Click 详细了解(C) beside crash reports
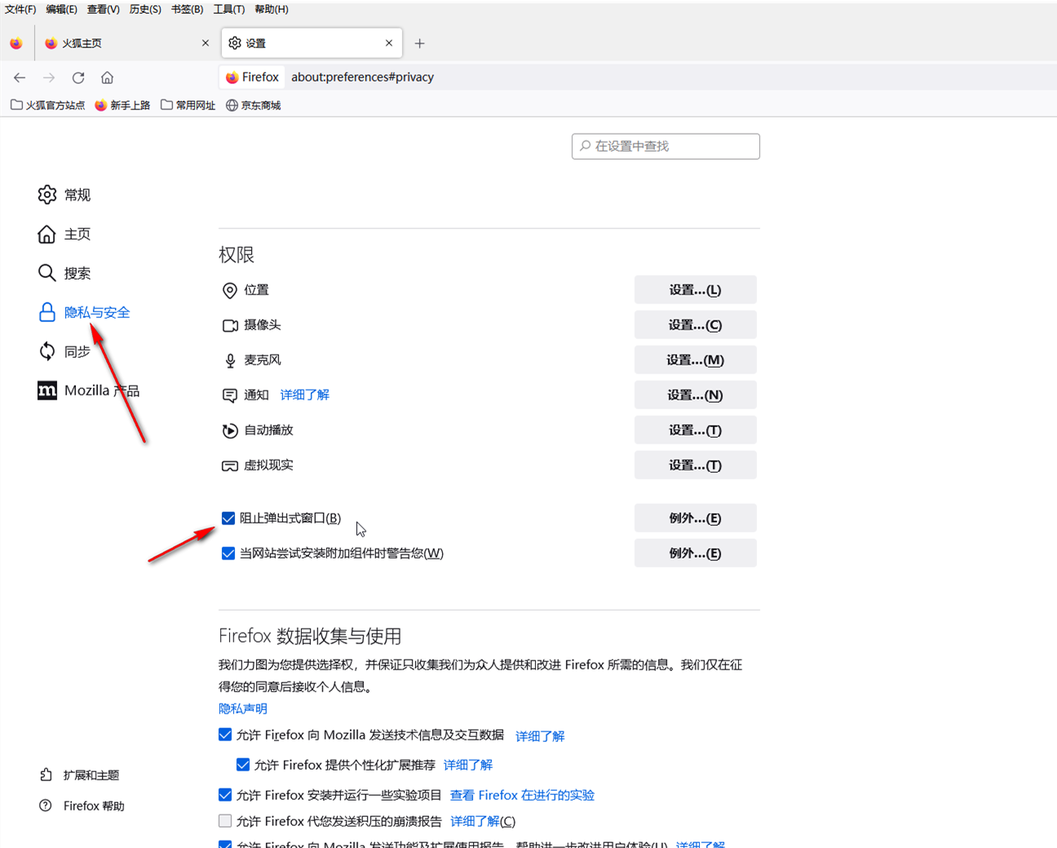Image resolution: width=1057 pixels, height=848 pixels. click(x=483, y=821)
